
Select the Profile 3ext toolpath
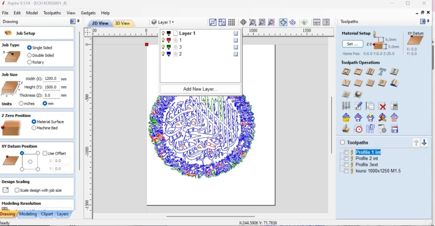tap(367, 164)
